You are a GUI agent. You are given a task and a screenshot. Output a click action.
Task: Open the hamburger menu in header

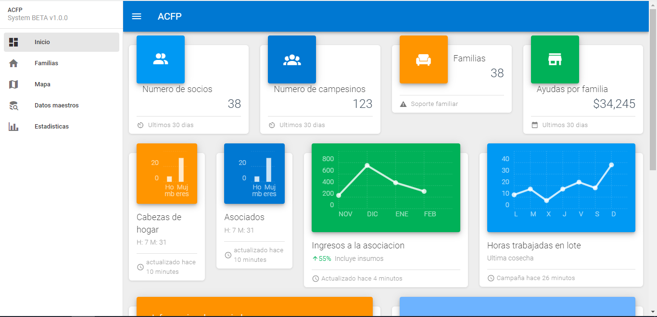coord(137,16)
